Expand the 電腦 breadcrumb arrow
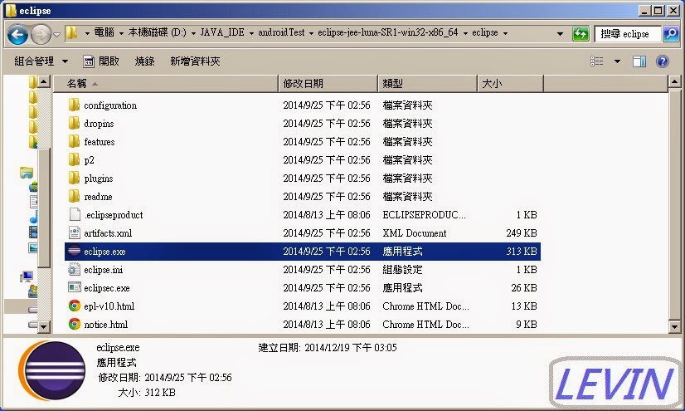685x411 pixels. click(121, 33)
